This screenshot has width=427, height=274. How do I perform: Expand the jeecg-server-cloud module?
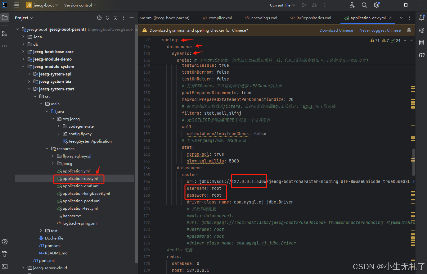tap(23, 268)
